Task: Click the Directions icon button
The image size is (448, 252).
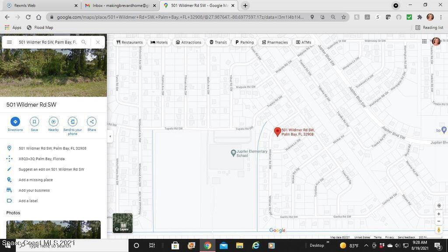Action: 15,122
